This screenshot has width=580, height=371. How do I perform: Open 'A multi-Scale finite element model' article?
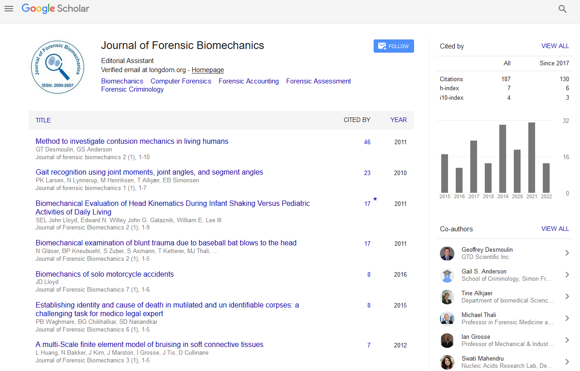tap(150, 345)
